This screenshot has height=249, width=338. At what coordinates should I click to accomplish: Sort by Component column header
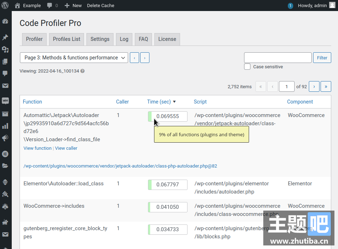pos(300,102)
